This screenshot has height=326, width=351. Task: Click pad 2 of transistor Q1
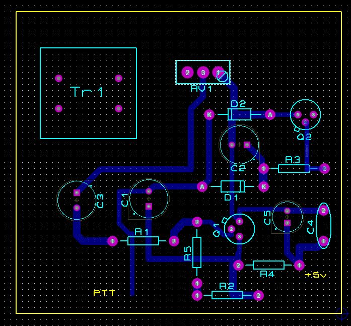231,229
